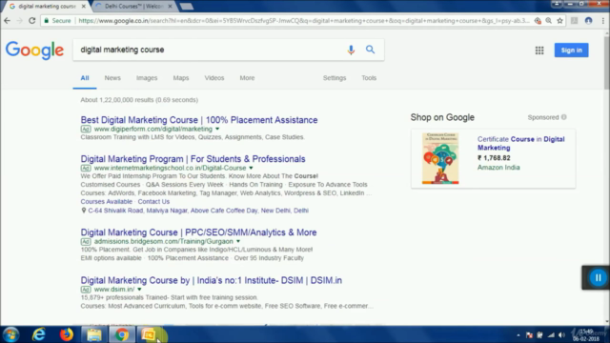The height and width of the screenshot is (343, 610).
Task: Click the Contact Us sitelink
Action: tap(153, 201)
